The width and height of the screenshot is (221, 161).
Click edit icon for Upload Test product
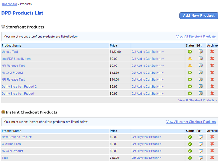(x=201, y=52)
